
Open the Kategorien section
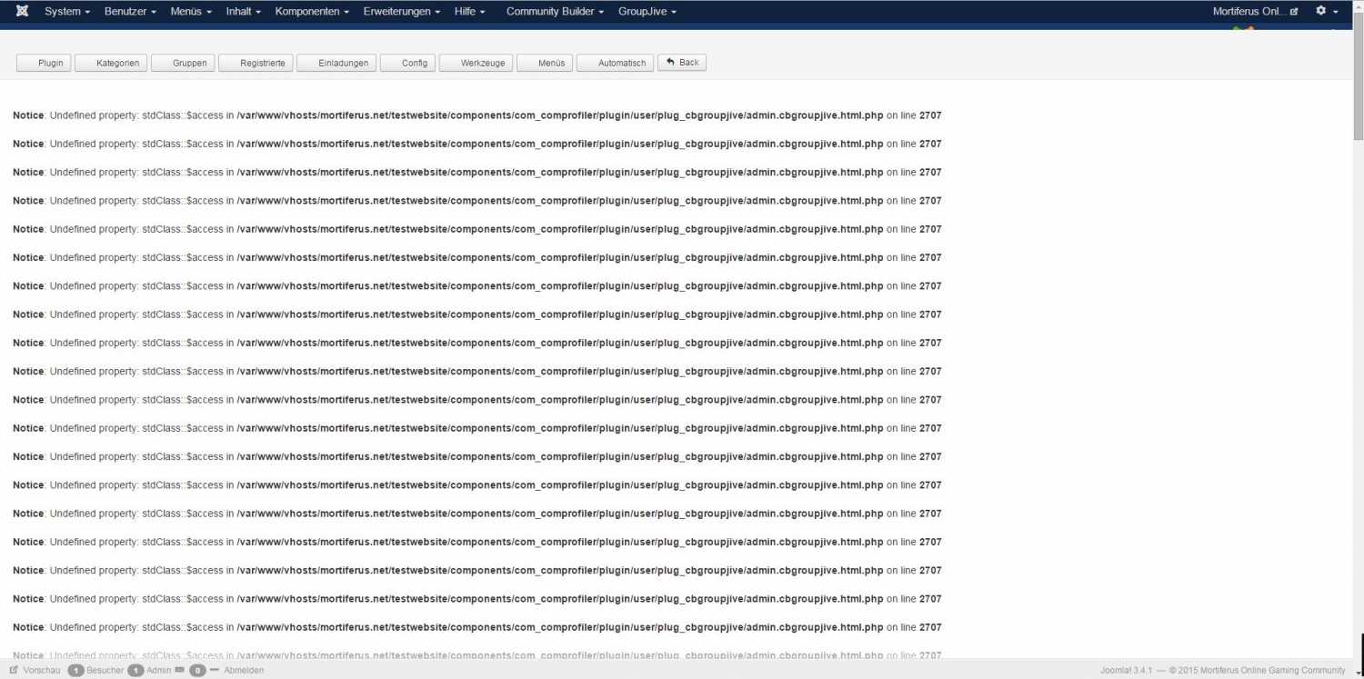pos(110,63)
